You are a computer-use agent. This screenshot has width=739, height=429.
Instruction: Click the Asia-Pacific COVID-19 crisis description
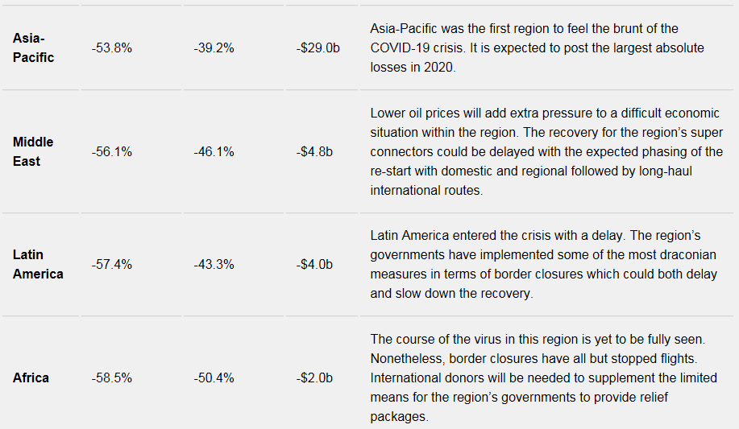(x=537, y=47)
